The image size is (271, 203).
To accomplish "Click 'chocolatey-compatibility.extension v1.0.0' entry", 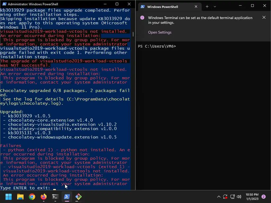I will click(62, 129).
